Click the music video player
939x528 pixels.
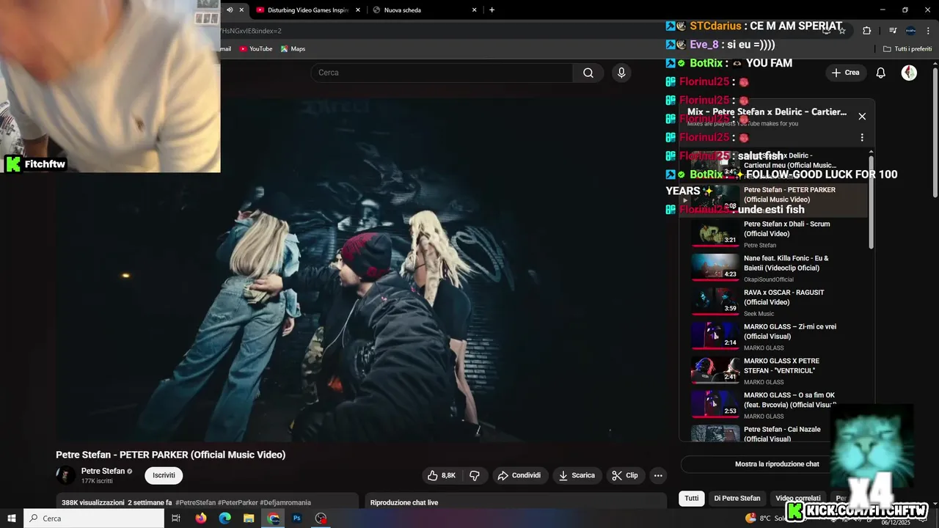coord(361,270)
